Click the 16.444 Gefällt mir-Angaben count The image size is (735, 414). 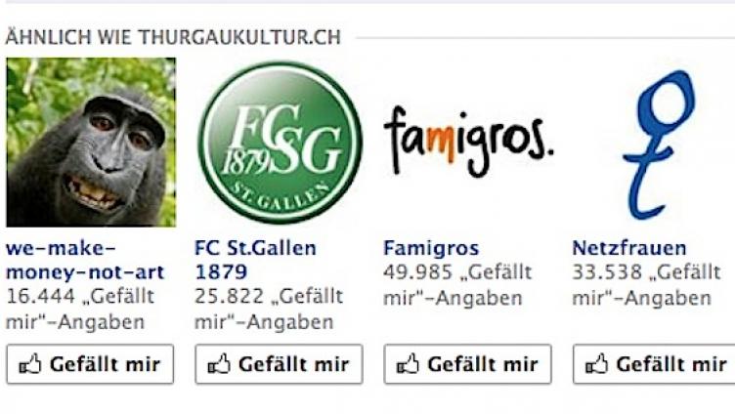tap(80, 309)
